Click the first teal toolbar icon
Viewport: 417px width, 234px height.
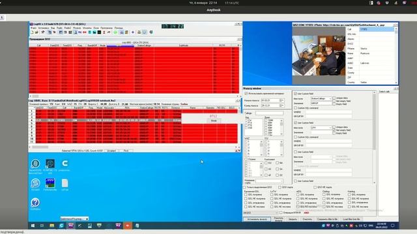89,32
